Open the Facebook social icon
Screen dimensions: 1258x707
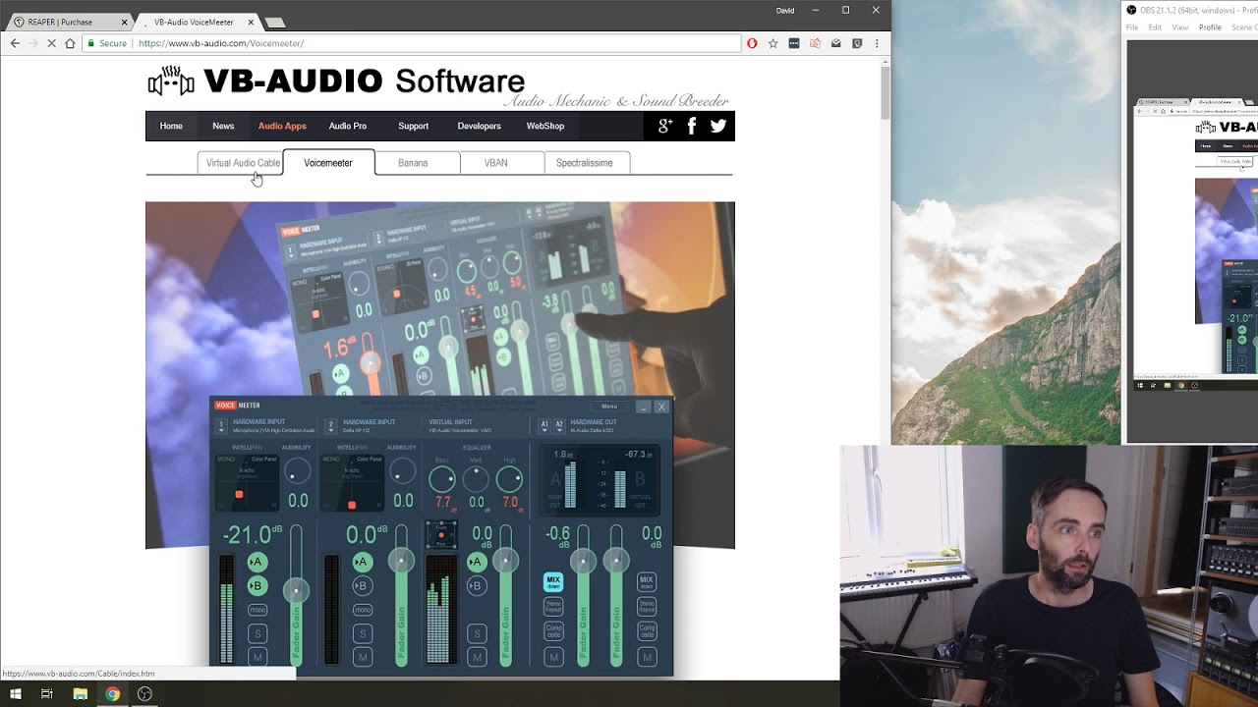click(692, 126)
